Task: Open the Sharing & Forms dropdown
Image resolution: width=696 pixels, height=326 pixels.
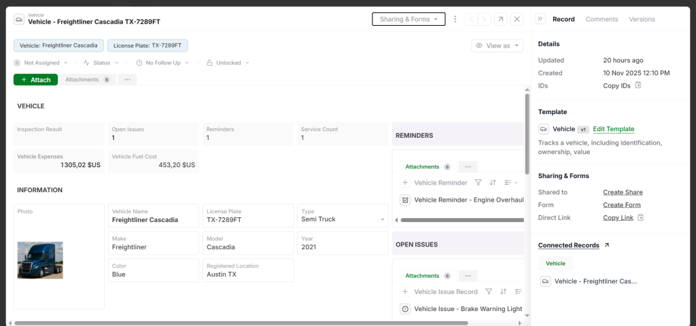Action: point(408,19)
